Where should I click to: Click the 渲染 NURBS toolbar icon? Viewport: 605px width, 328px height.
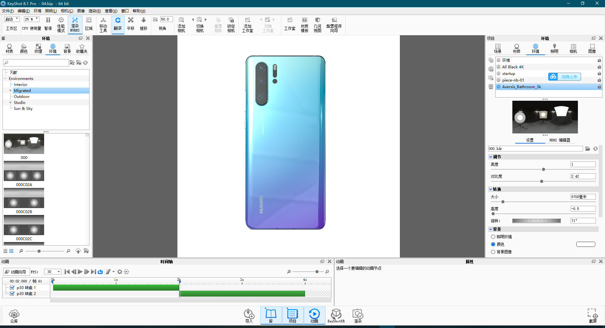click(x=75, y=24)
